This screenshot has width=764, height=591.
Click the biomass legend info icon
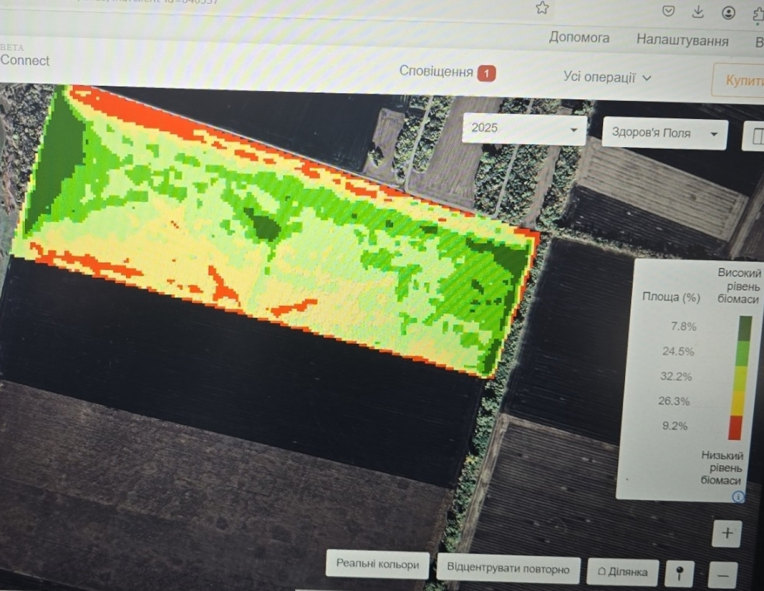click(x=738, y=497)
